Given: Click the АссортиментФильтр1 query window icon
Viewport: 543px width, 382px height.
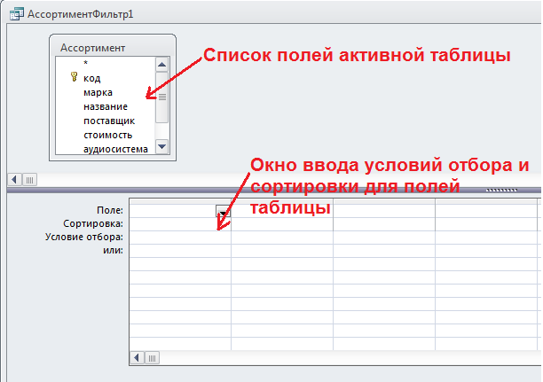Looking at the screenshot, I should coord(17,14).
